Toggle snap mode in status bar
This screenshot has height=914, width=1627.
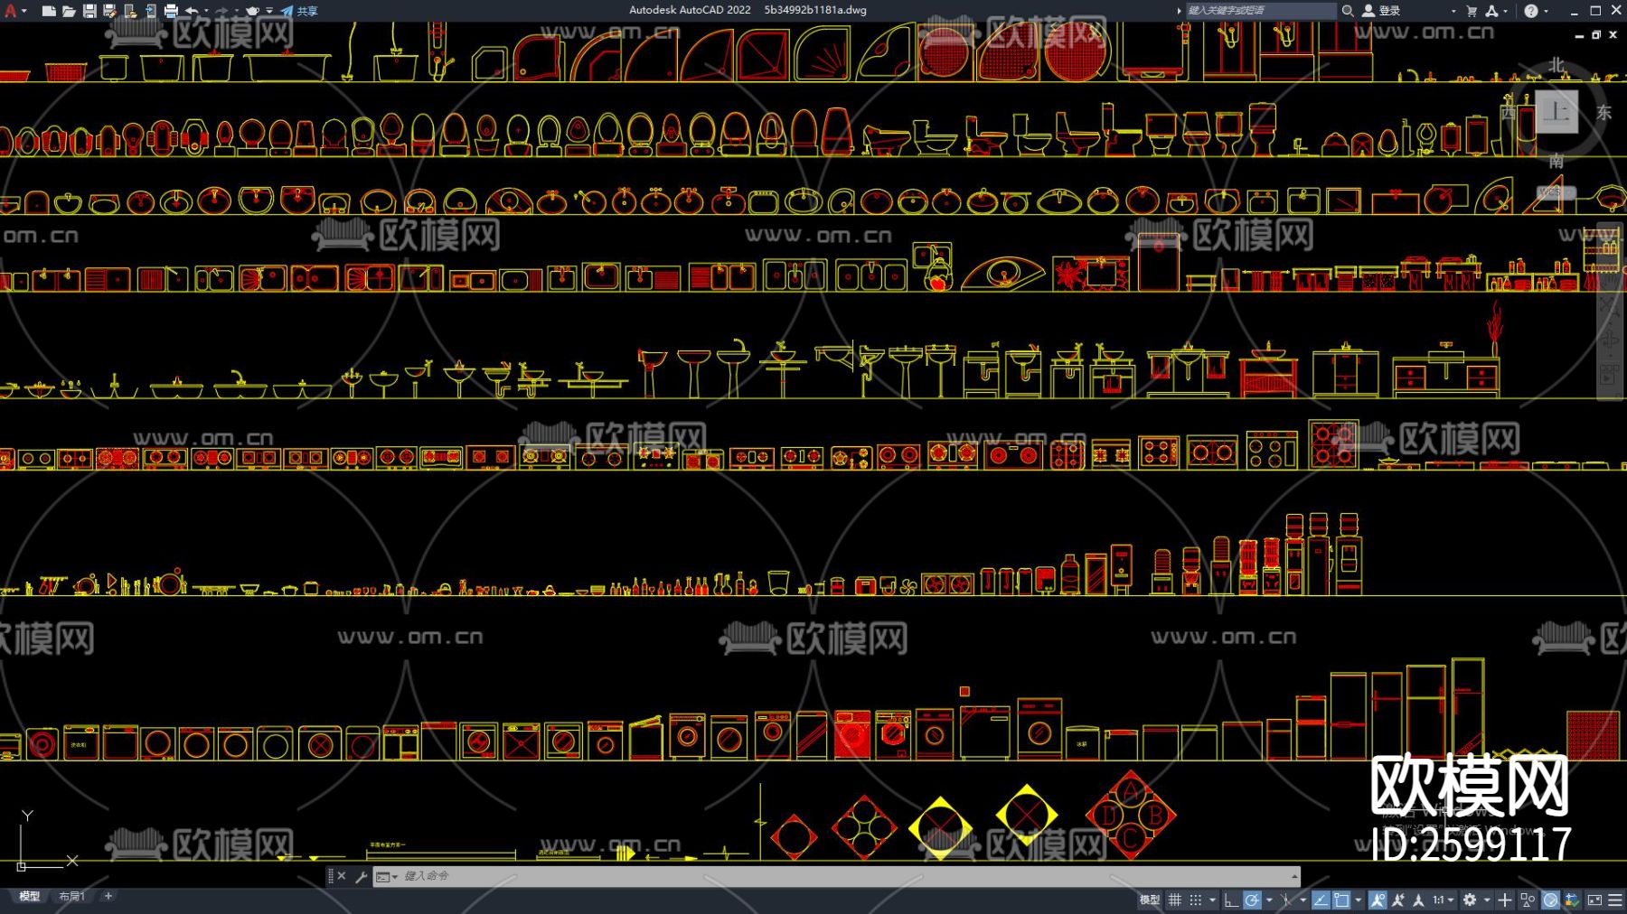[x=1196, y=900]
